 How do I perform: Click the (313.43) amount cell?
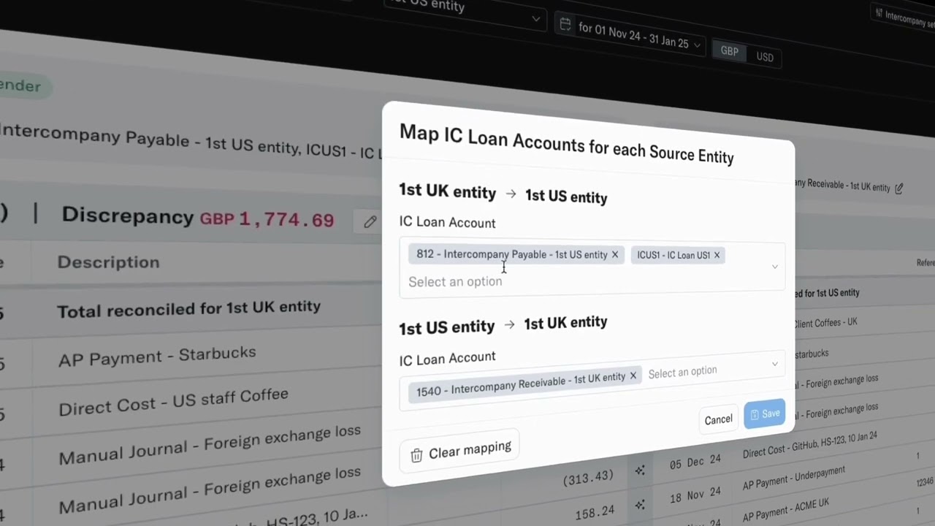(588, 477)
